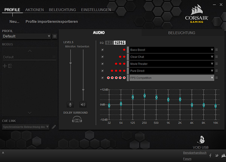226x162 pixels.
Task: Click the 2K EQ band handle
Action: [x=180, y=99]
